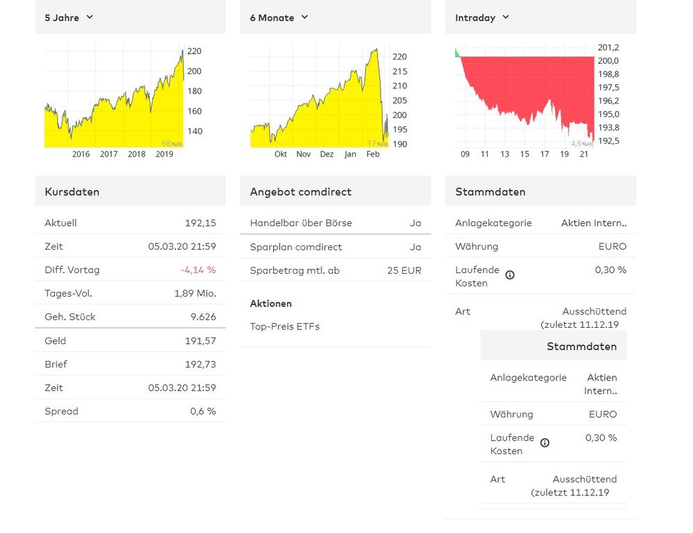
Task: Click info icon in lower overlapping Stammdaten panel
Action: pyautogui.click(x=545, y=443)
